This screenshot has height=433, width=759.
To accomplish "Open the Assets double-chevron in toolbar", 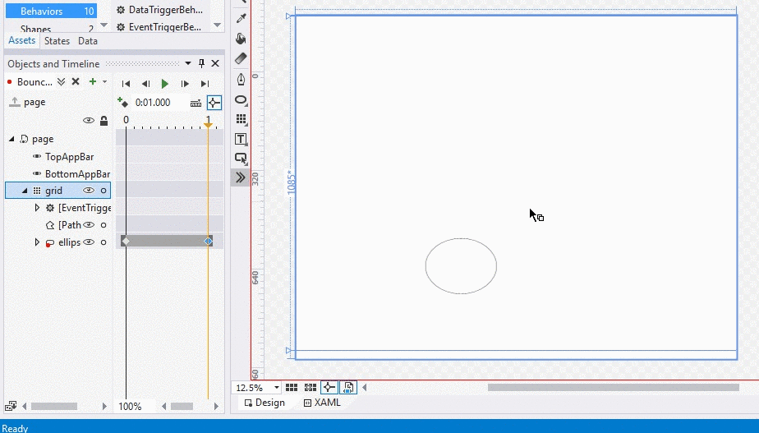I will [x=241, y=177].
